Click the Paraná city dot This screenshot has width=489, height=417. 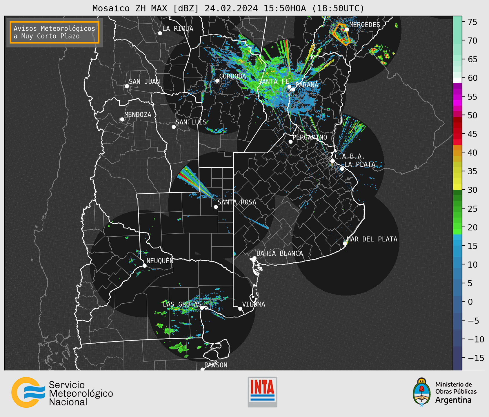click(293, 89)
